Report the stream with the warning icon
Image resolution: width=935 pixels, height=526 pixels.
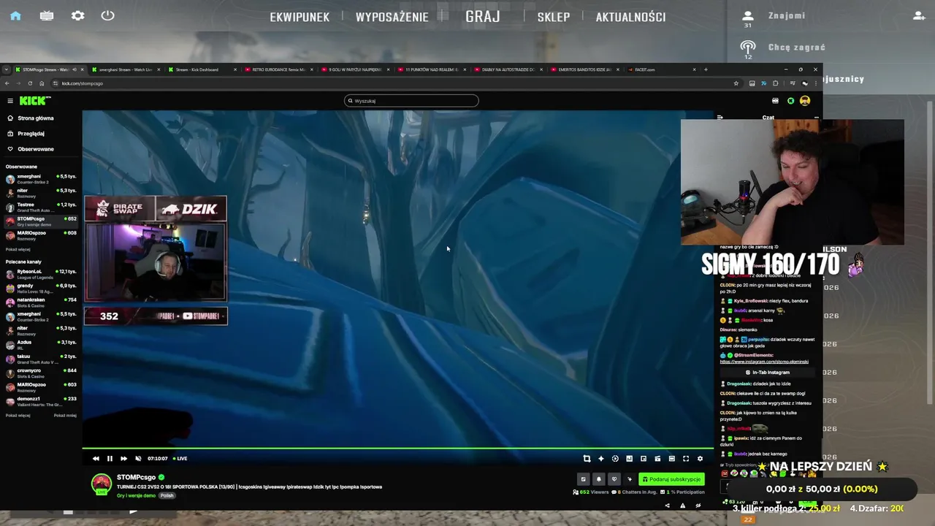pyautogui.click(x=683, y=505)
